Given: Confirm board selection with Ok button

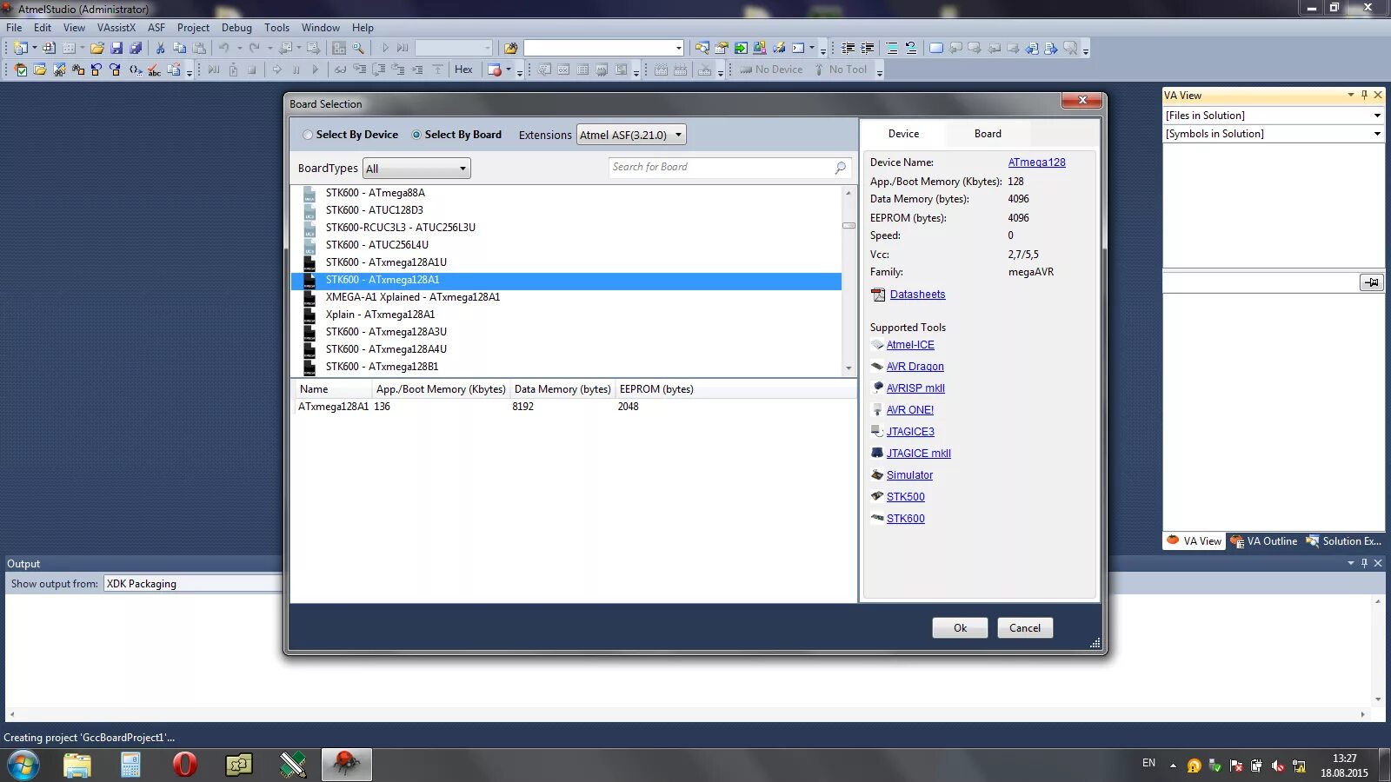Looking at the screenshot, I should (x=960, y=628).
